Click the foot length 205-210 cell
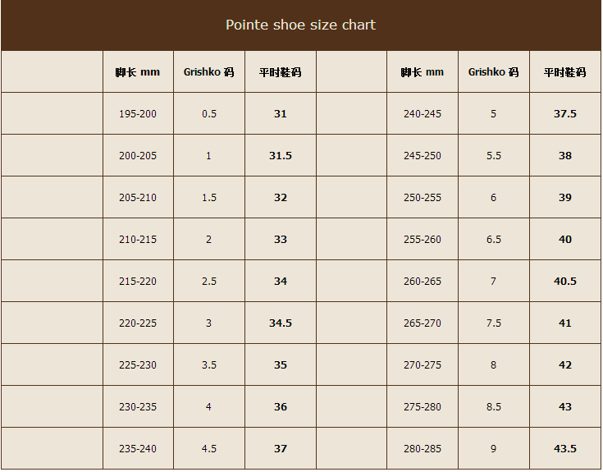 coord(138,198)
